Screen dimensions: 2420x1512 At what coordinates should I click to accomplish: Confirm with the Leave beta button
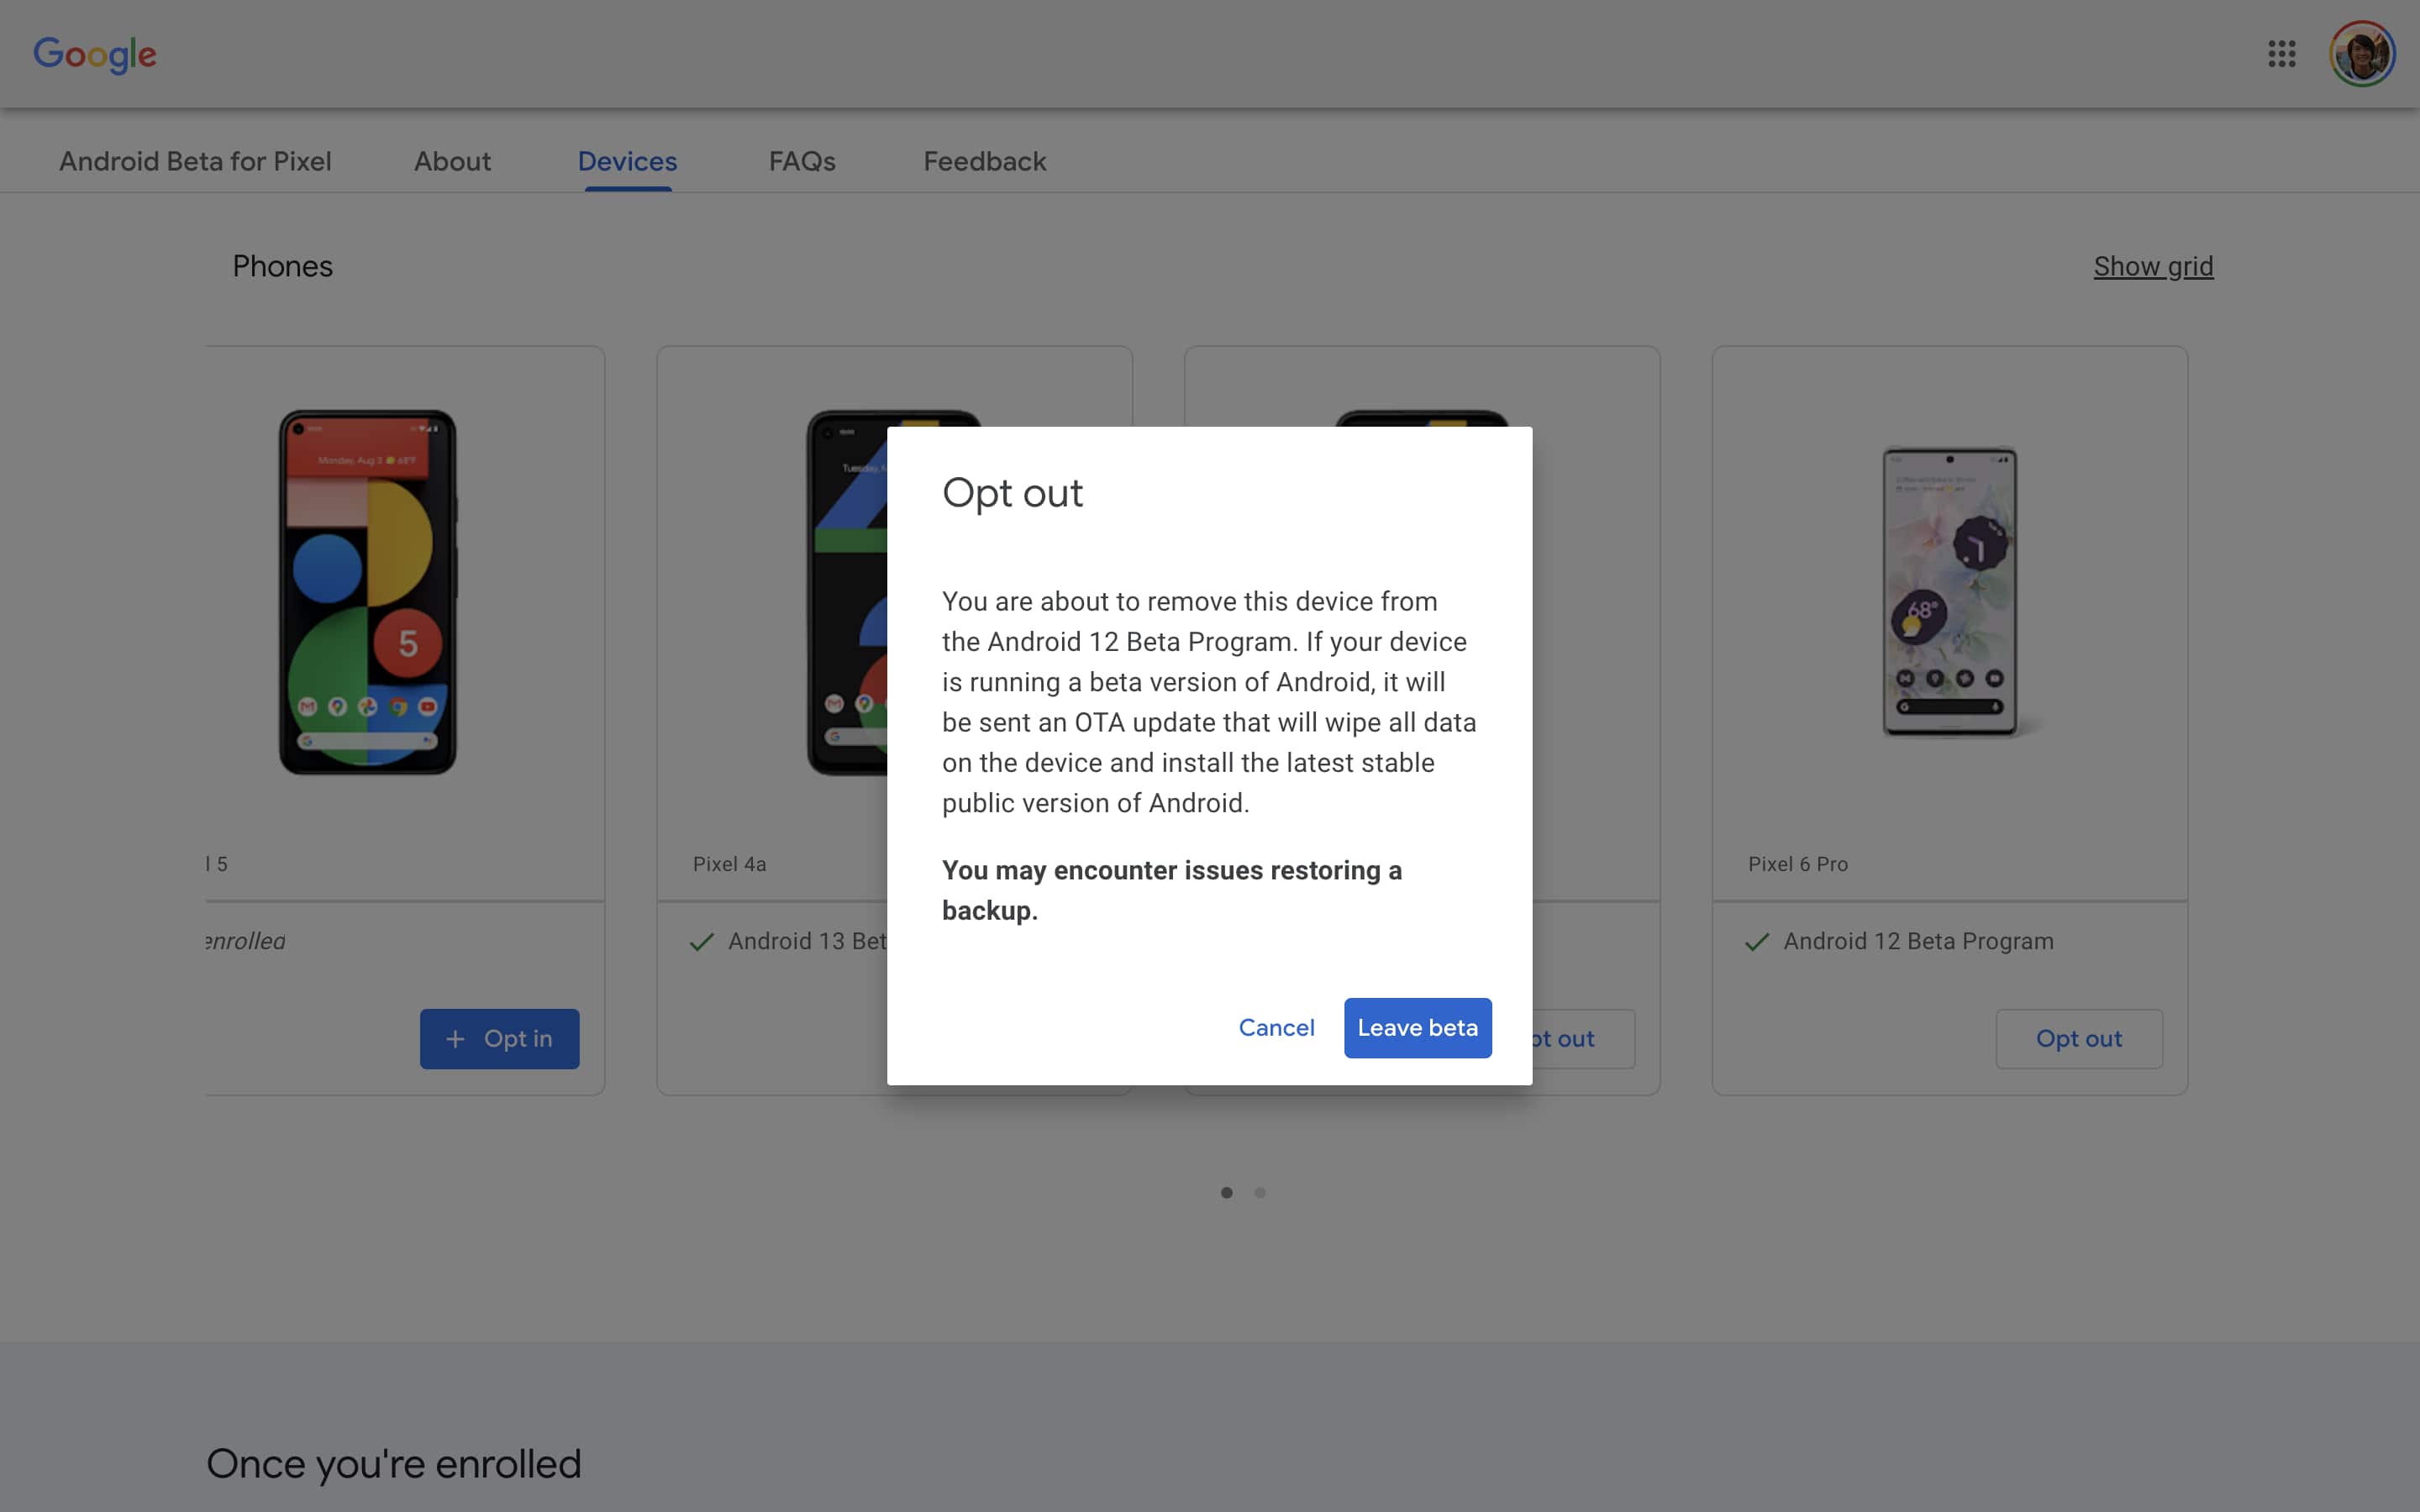pyautogui.click(x=1417, y=1027)
